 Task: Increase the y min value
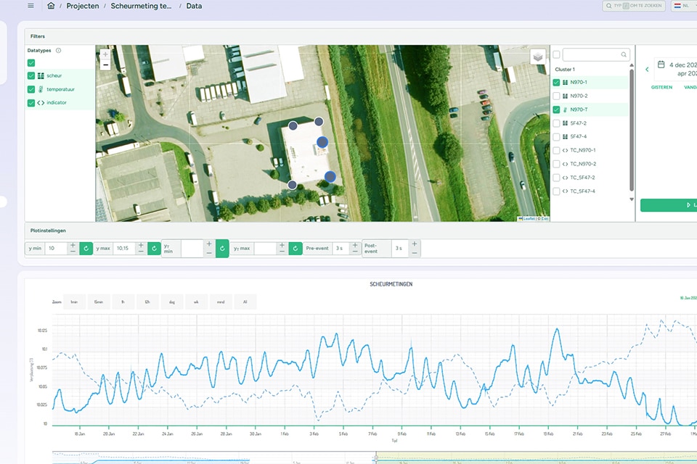pyautogui.click(x=73, y=245)
